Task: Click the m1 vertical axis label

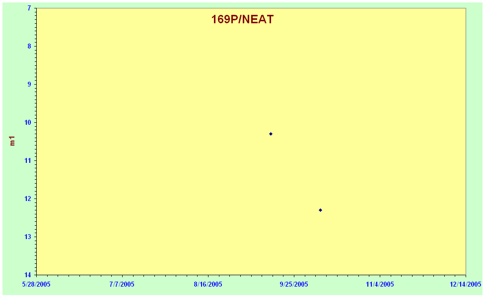Action: point(12,141)
